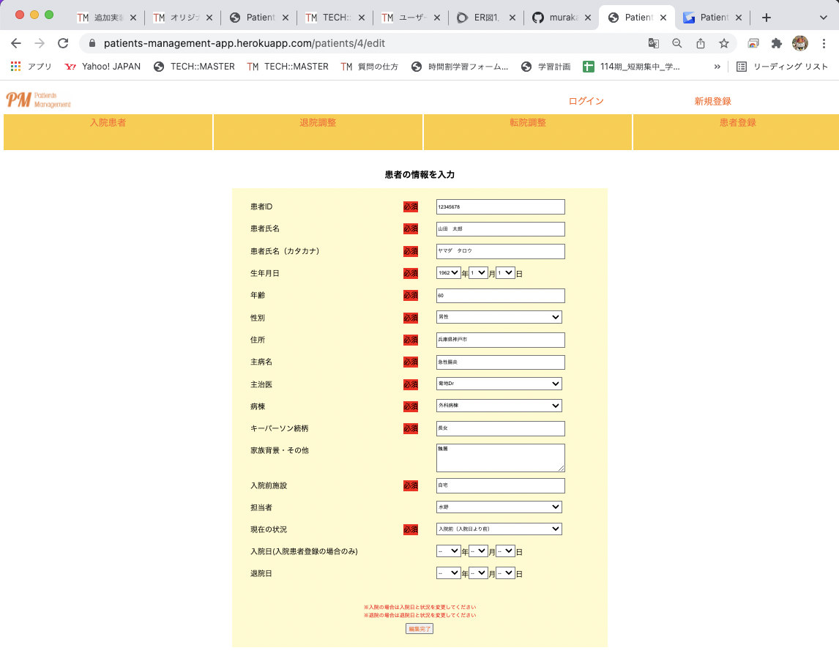Open the share icon next to address bar

coord(700,43)
